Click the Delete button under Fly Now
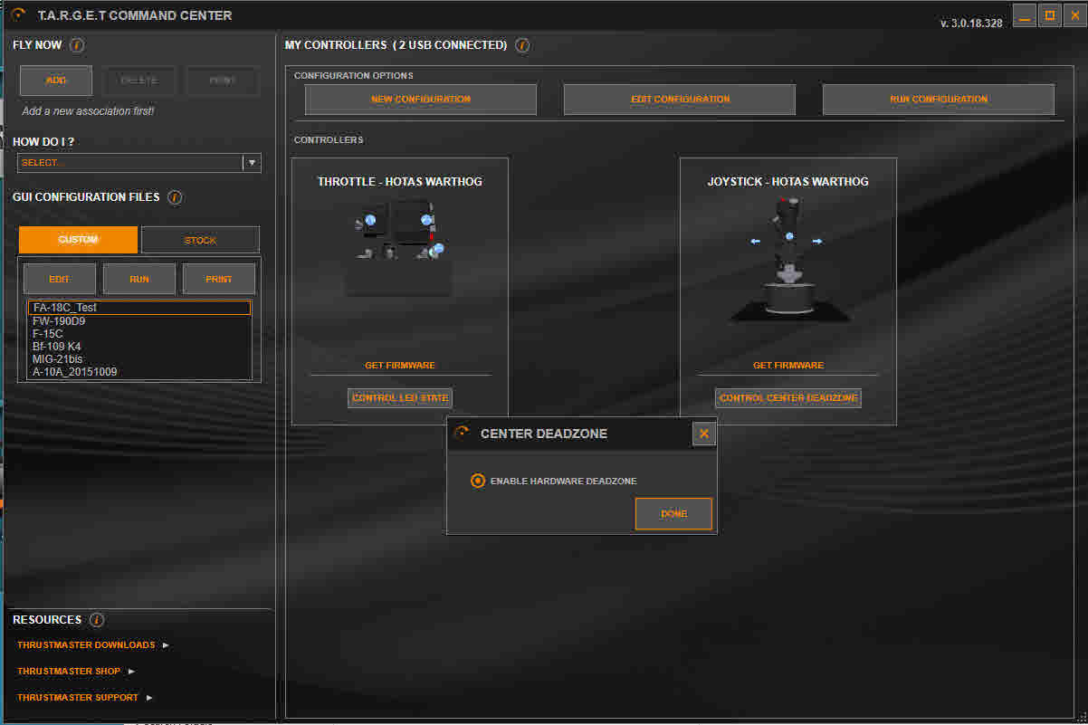The image size is (1088, 725). (139, 81)
